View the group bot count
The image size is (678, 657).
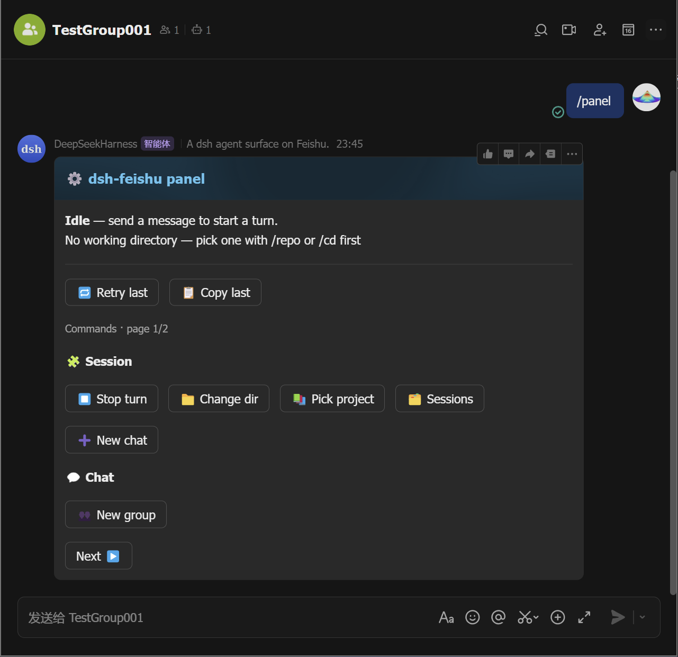coord(201,30)
